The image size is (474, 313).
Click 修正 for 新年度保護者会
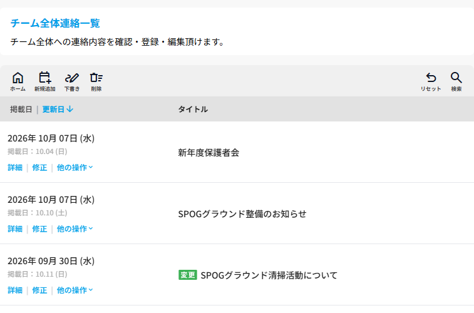click(x=39, y=167)
